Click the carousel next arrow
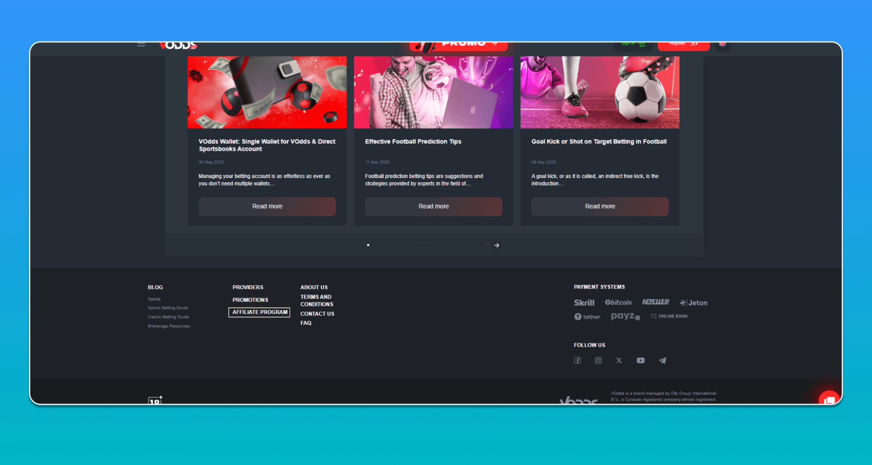 (x=496, y=245)
